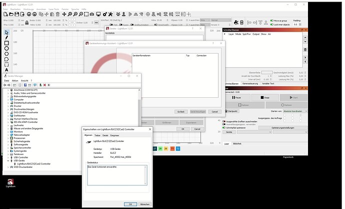The height and width of the screenshot is (209, 345).
Task: Open the Datei menu in LightBurn
Action: click(5, 9)
